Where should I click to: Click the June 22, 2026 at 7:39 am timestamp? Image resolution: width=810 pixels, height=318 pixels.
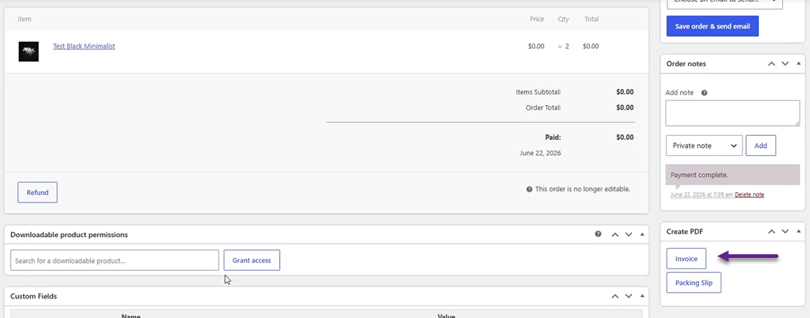click(701, 194)
